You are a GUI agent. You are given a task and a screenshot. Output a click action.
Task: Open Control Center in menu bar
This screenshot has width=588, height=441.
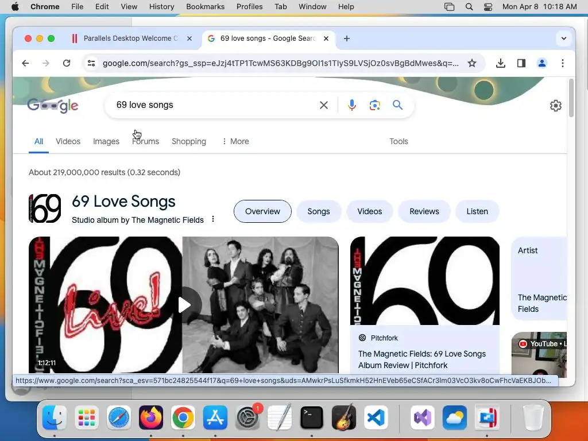[488, 7]
